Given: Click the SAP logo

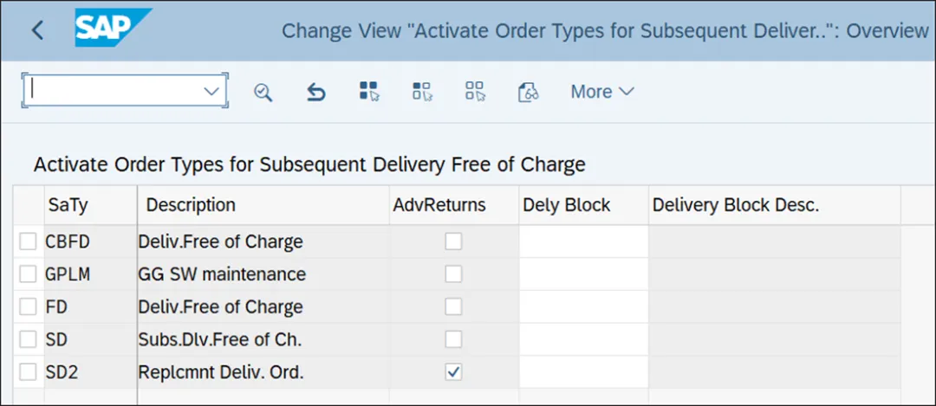Looking at the screenshot, I should tap(113, 29).
